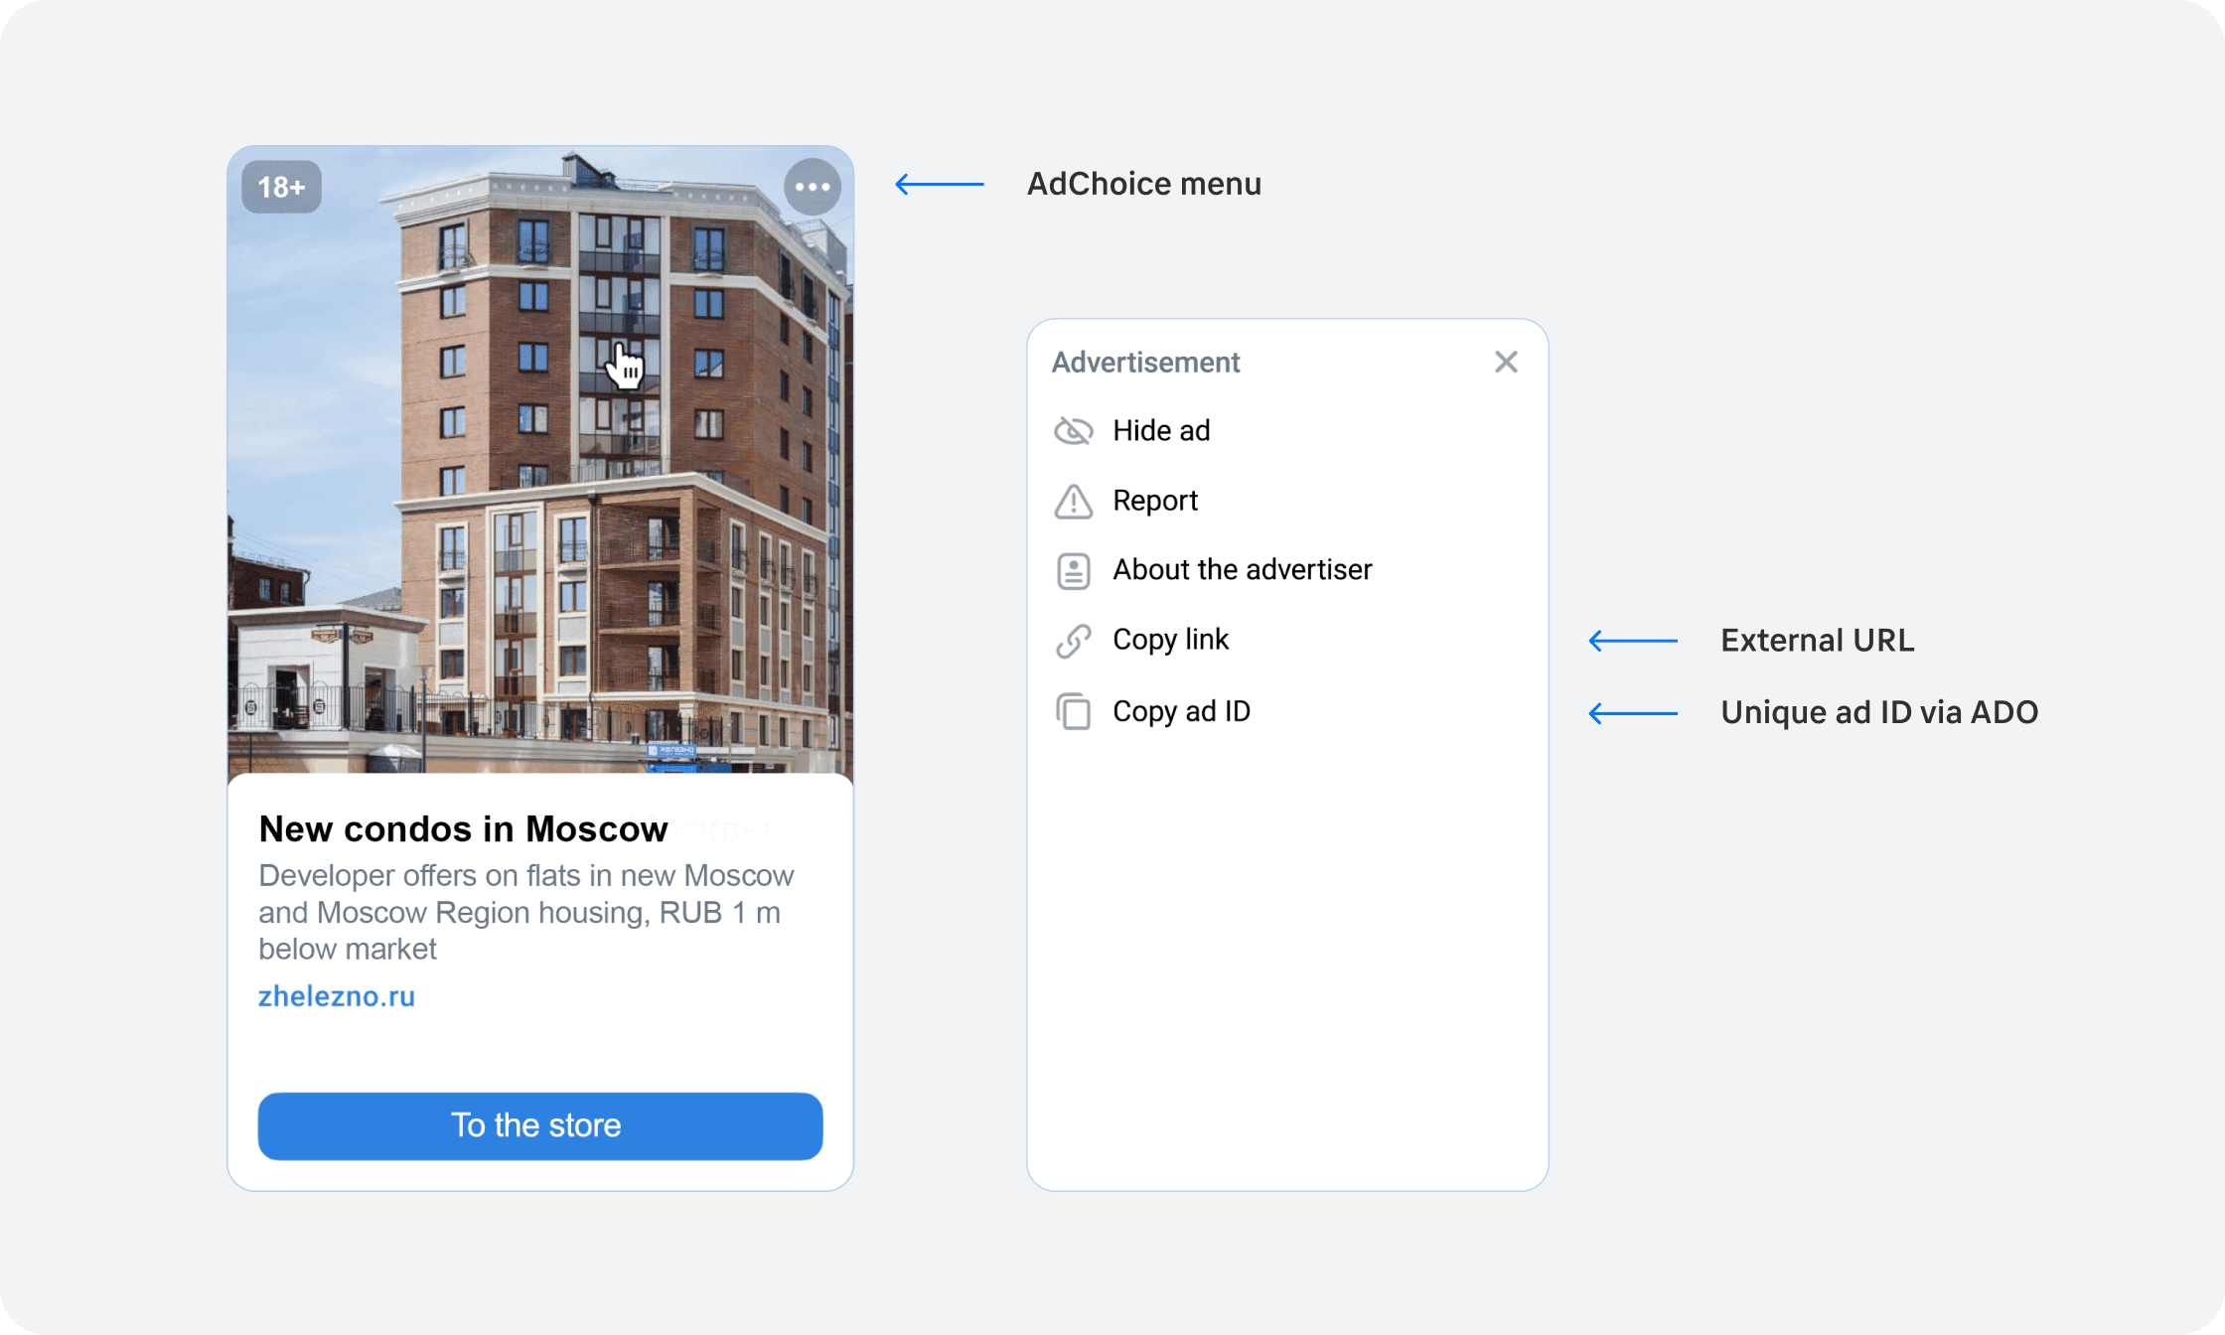The width and height of the screenshot is (2225, 1335).
Task: Click the copy ad ID icon
Action: tap(1073, 712)
